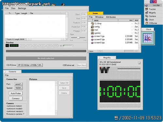Open File menu in home window
Screen dimensions: 163x122
[91, 17]
